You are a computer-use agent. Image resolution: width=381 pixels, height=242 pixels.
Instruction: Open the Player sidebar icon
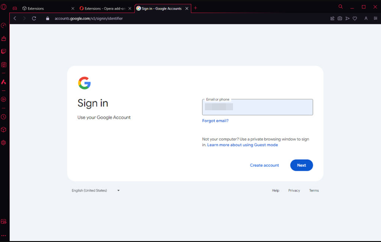[x=4, y=99]
